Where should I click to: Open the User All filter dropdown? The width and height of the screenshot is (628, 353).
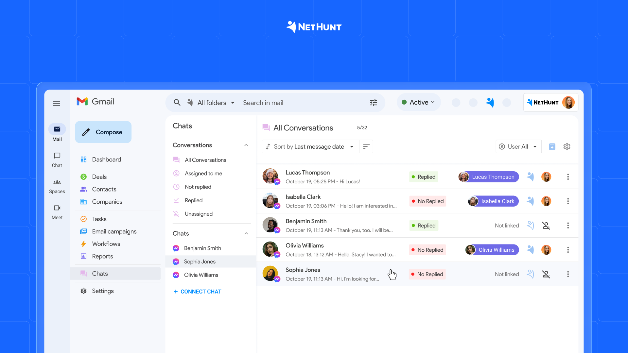click(x=518, y=146)
